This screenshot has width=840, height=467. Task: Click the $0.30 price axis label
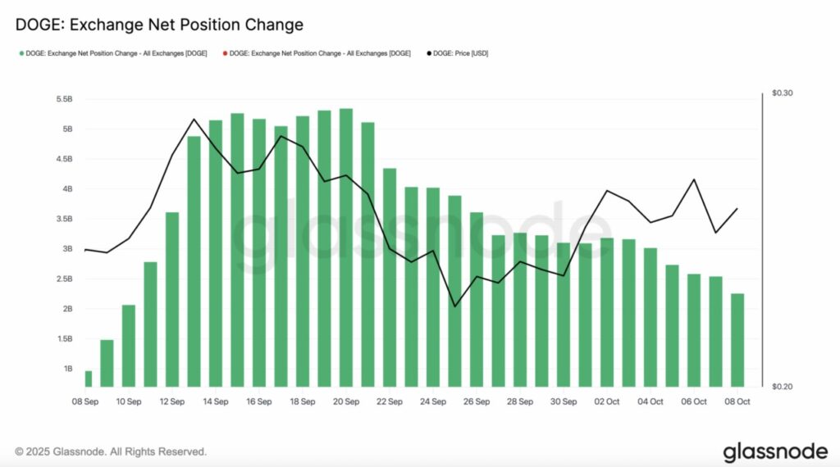783,93
